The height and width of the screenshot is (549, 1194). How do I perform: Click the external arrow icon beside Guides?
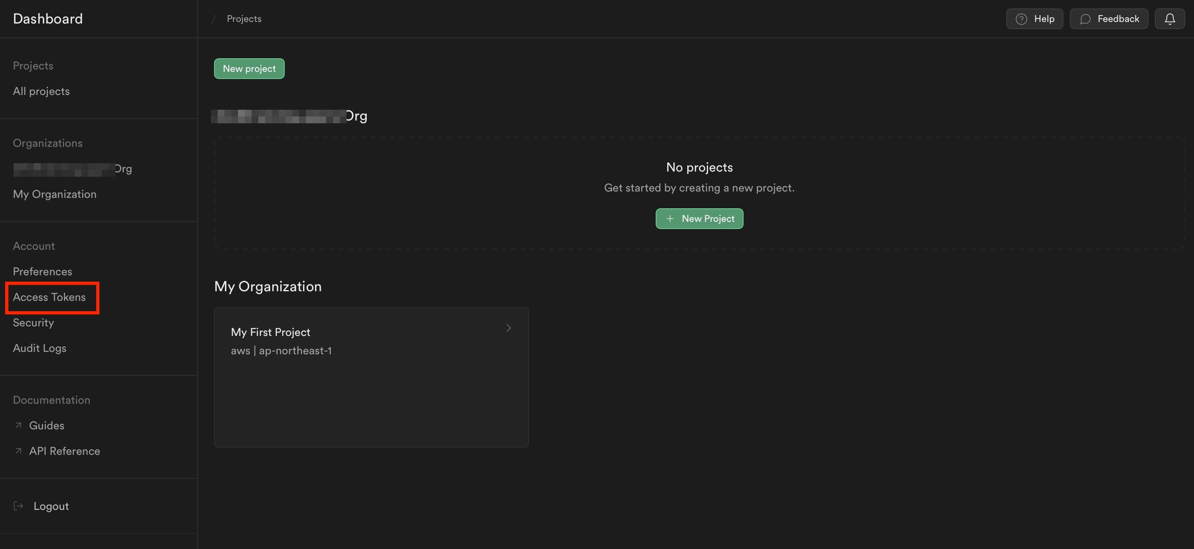[x=18, y=425]
